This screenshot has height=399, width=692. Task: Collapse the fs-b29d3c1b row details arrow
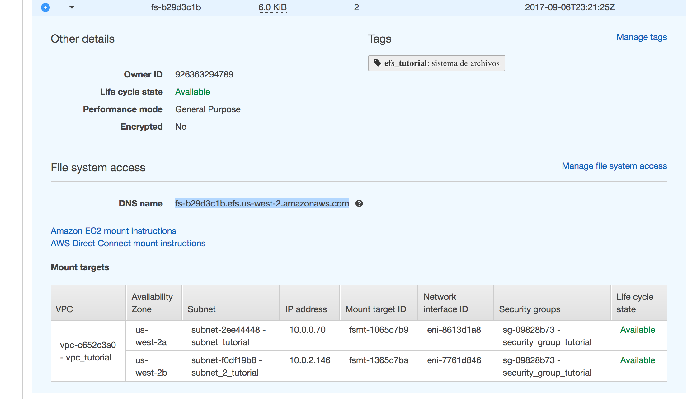72,7
